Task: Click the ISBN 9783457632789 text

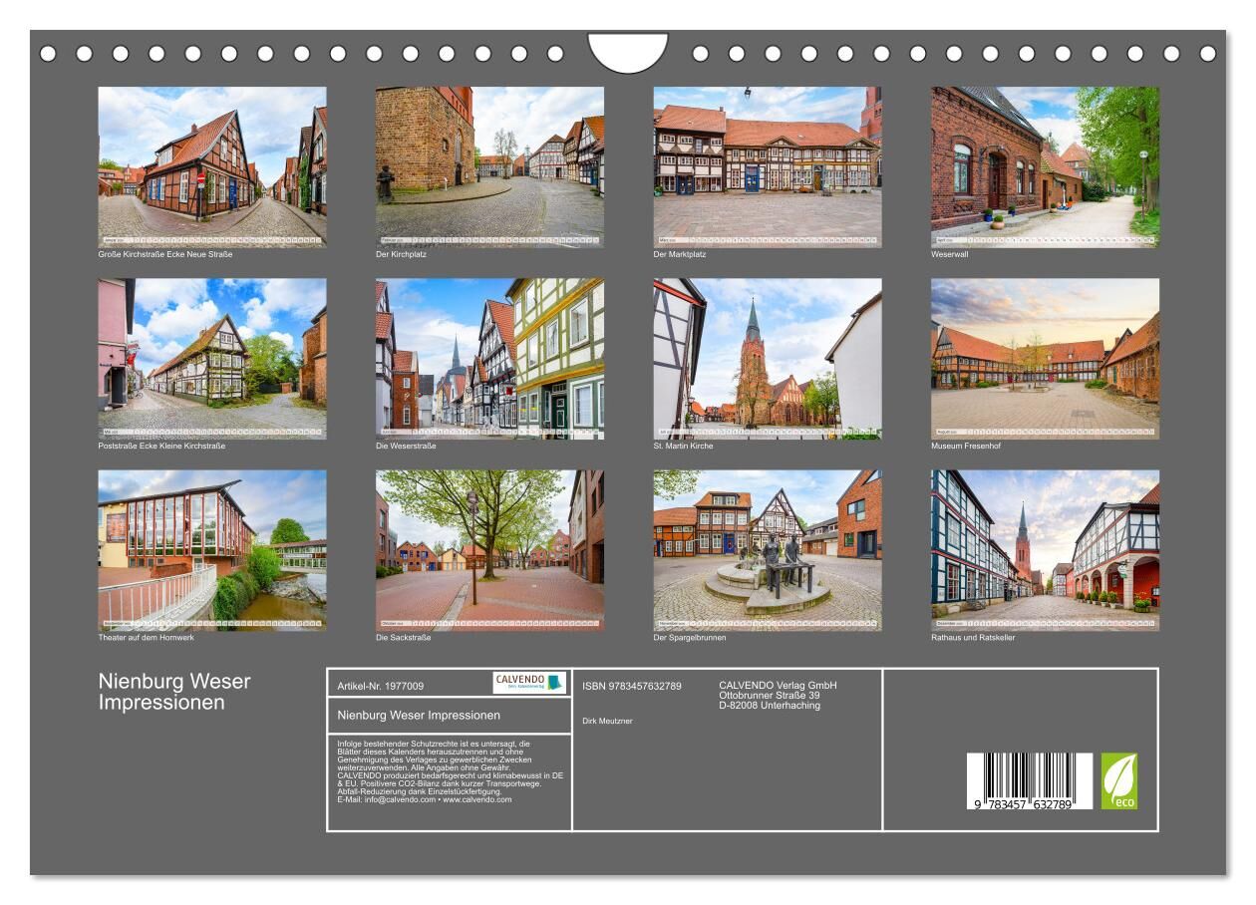Action: [x=632, y=686]
